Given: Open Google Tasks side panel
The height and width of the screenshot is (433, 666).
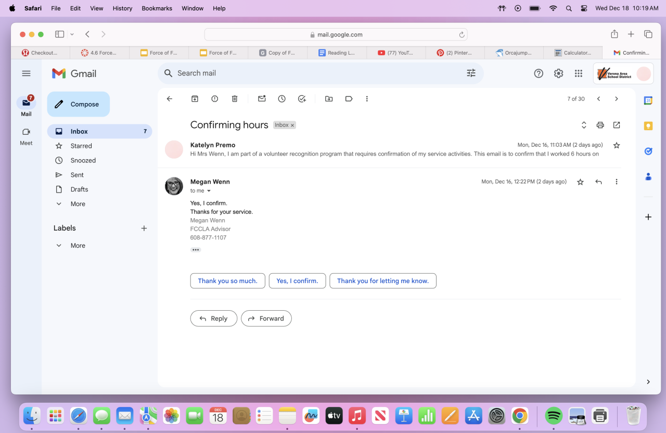Looking at the screenshot, I should pyautogui.click(x=648, y=151).
